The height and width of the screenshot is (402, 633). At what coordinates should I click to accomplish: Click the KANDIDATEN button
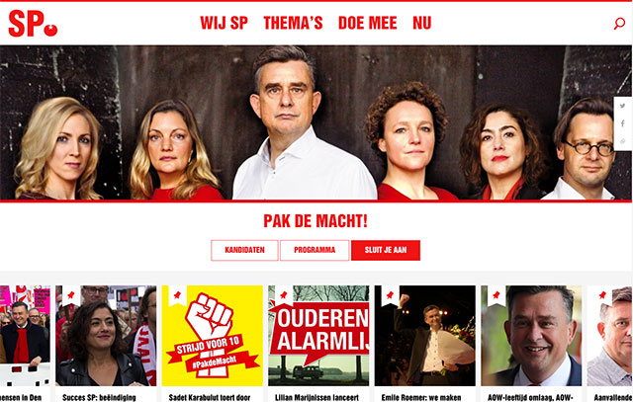click(244, 250)
